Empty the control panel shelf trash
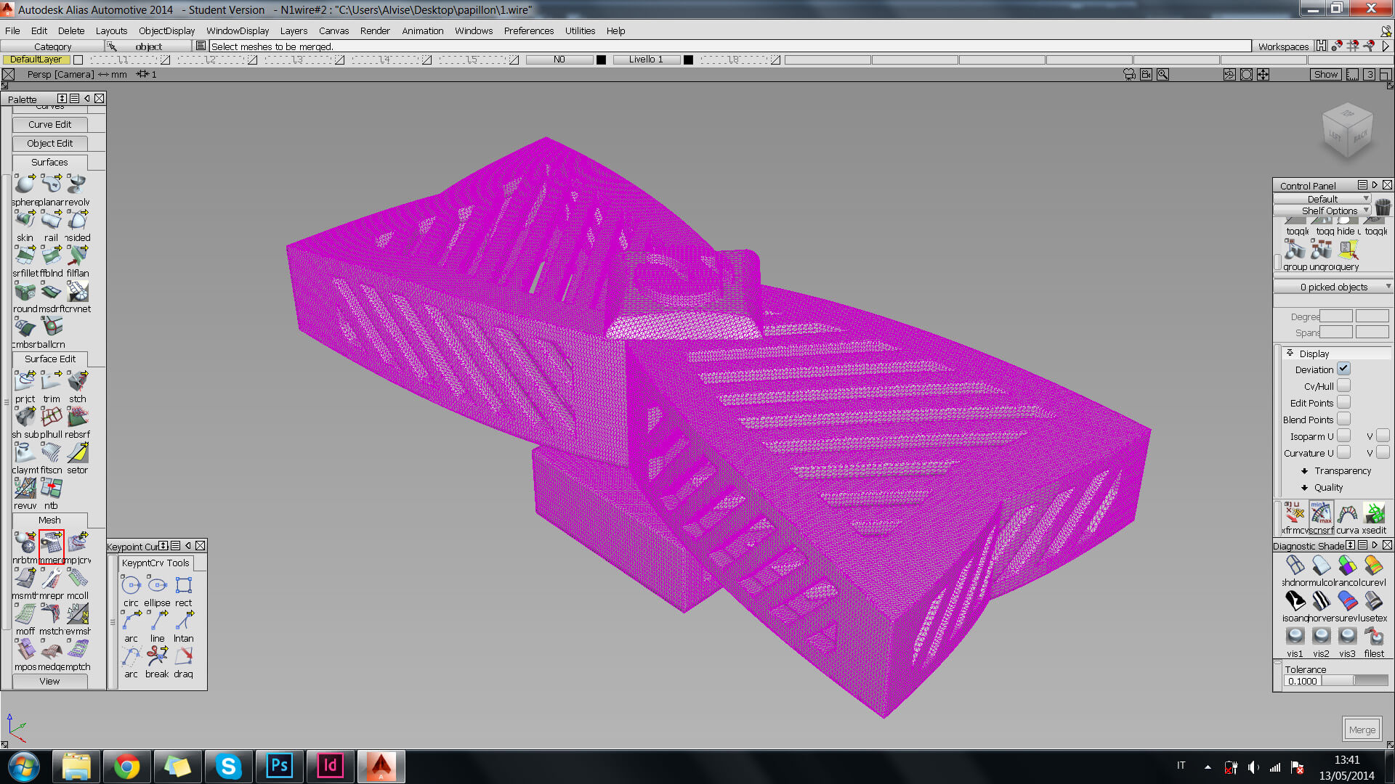The width and height of the screenshot is (1395, 784). pos(1383,207)
